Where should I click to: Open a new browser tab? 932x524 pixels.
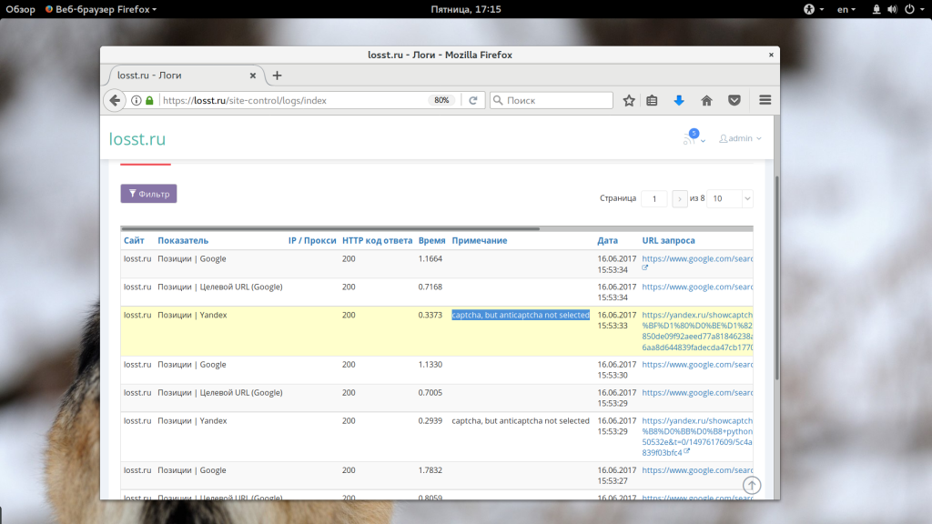(x=278, y=76)
